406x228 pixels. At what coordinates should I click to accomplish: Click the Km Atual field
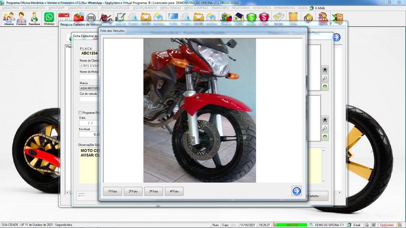point(89,134)
